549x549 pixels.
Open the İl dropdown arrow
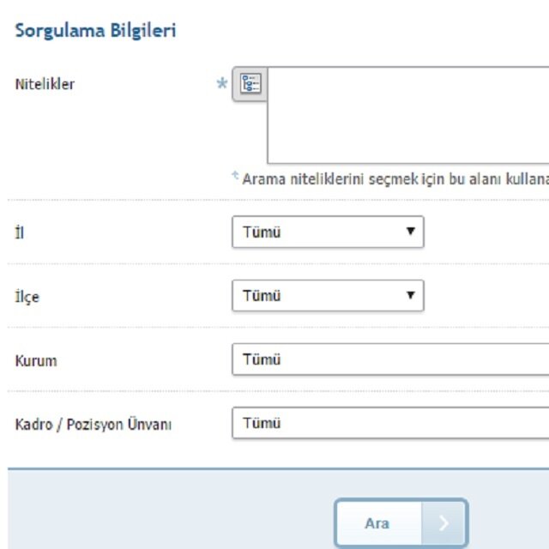tap(410, 231)
